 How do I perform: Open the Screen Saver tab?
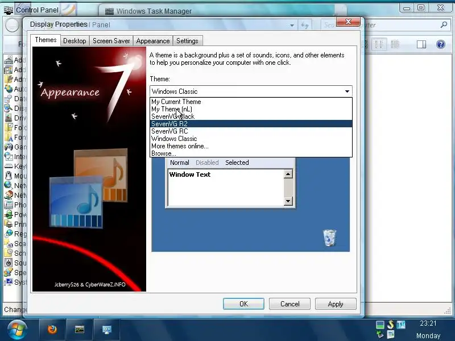pyautogui.click(x=111, y=41)
